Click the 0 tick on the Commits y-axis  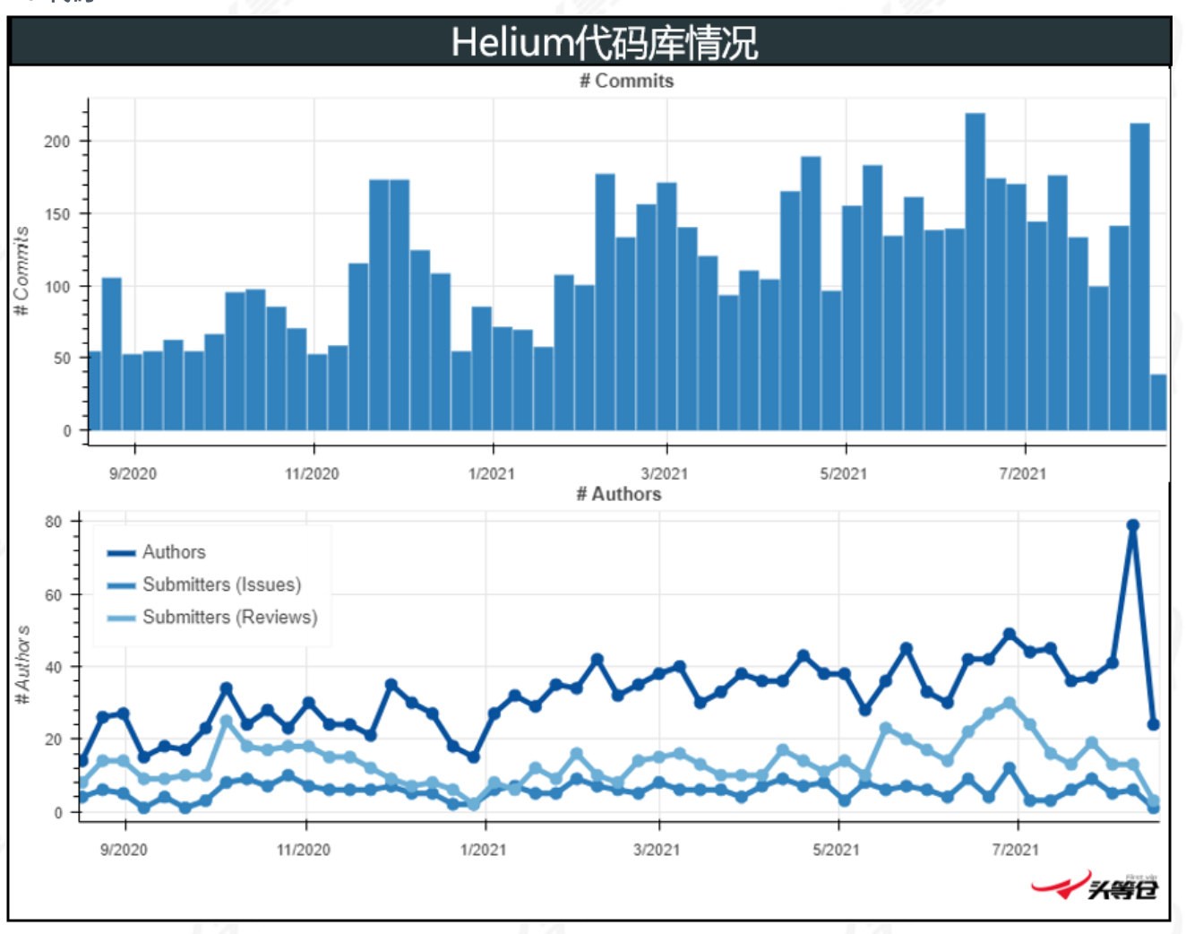click(x=67, y=431)
